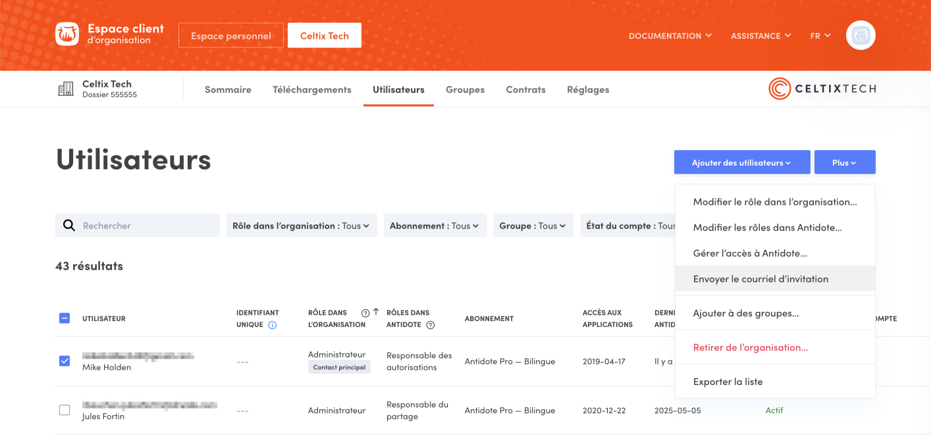
Task: Open the user avatar profile icon
Action: click(x=860, y=36)
